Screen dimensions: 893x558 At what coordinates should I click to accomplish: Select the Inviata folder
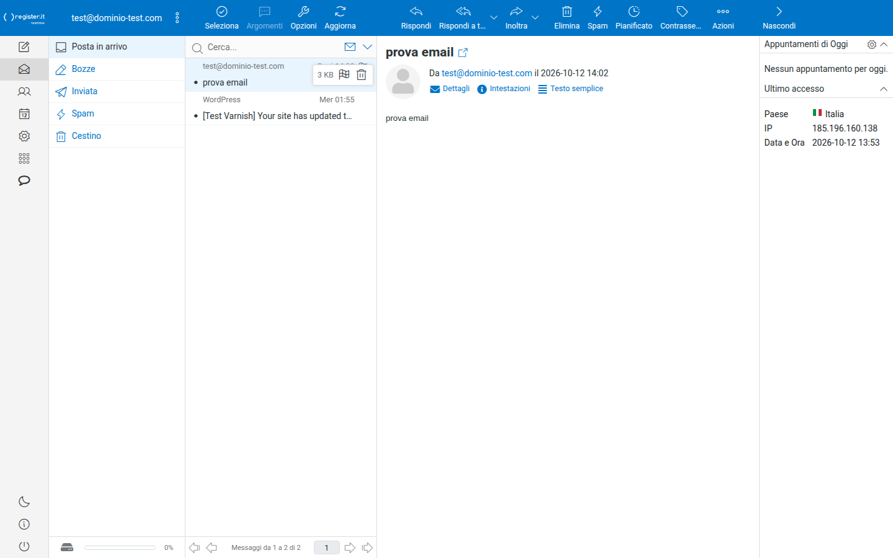117,92
